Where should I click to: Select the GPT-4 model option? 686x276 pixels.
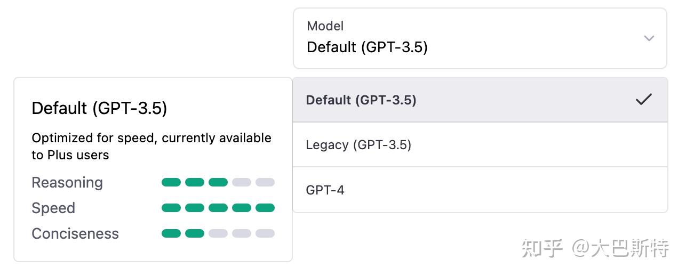coord(325,190)
